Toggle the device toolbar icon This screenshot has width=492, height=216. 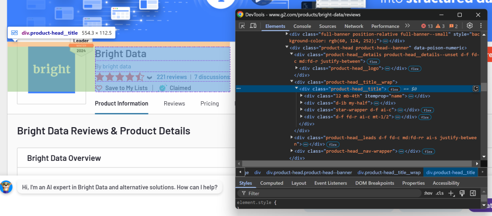point(252,26)
